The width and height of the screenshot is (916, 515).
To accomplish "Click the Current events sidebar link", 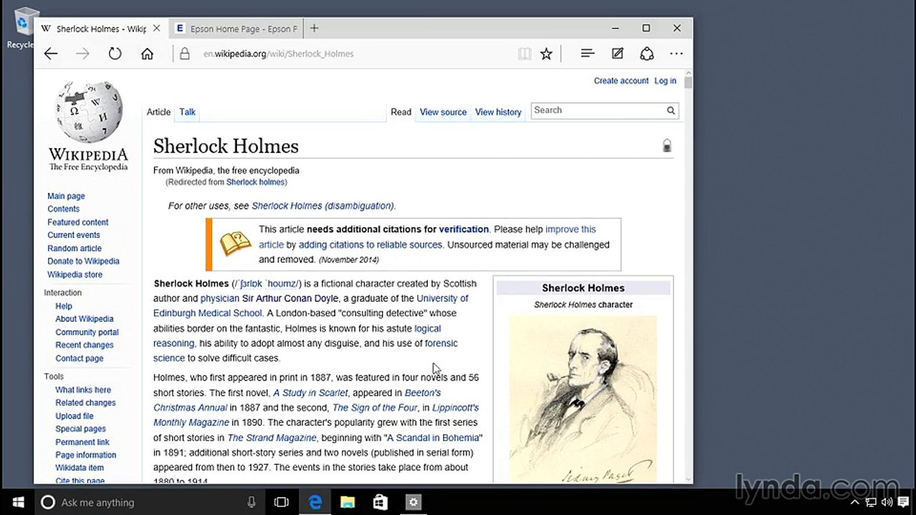I will [x=74, y=235].
